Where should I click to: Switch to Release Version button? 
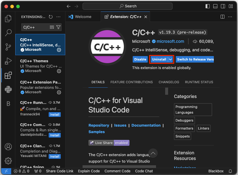click(195, 59)
